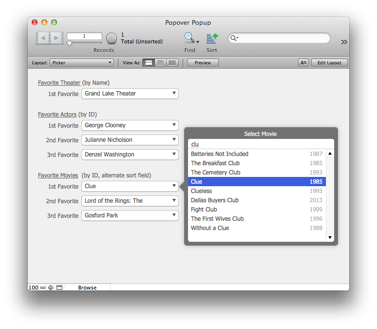Click the Edit Layout button
Screen dimensions: 377x329
[329, 63]
